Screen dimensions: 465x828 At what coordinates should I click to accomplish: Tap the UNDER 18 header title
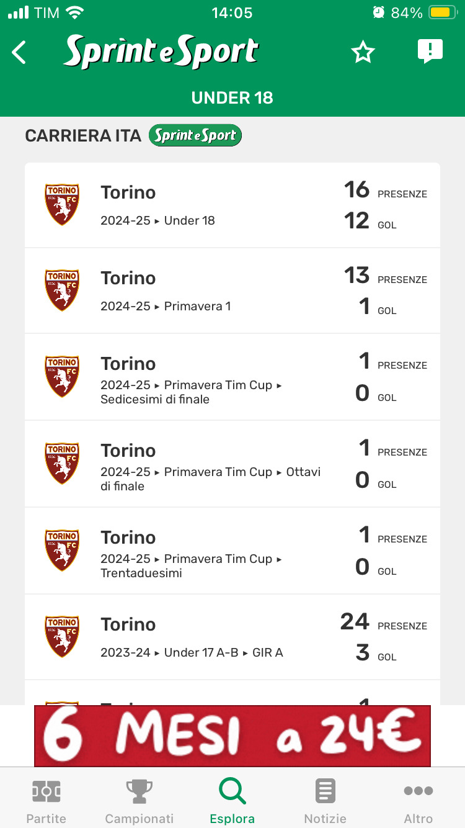pyautogui.click(x=232, y=97)
